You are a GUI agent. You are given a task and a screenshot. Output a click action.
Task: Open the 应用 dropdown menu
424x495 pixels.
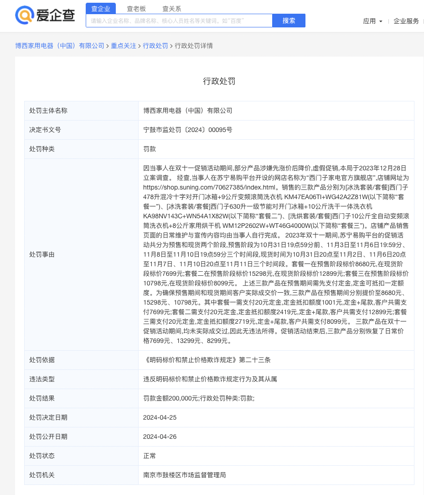point(372,21)
